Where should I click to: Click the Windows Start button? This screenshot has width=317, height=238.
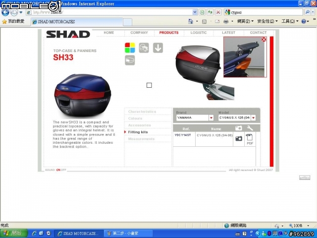(x=14, y=234)
